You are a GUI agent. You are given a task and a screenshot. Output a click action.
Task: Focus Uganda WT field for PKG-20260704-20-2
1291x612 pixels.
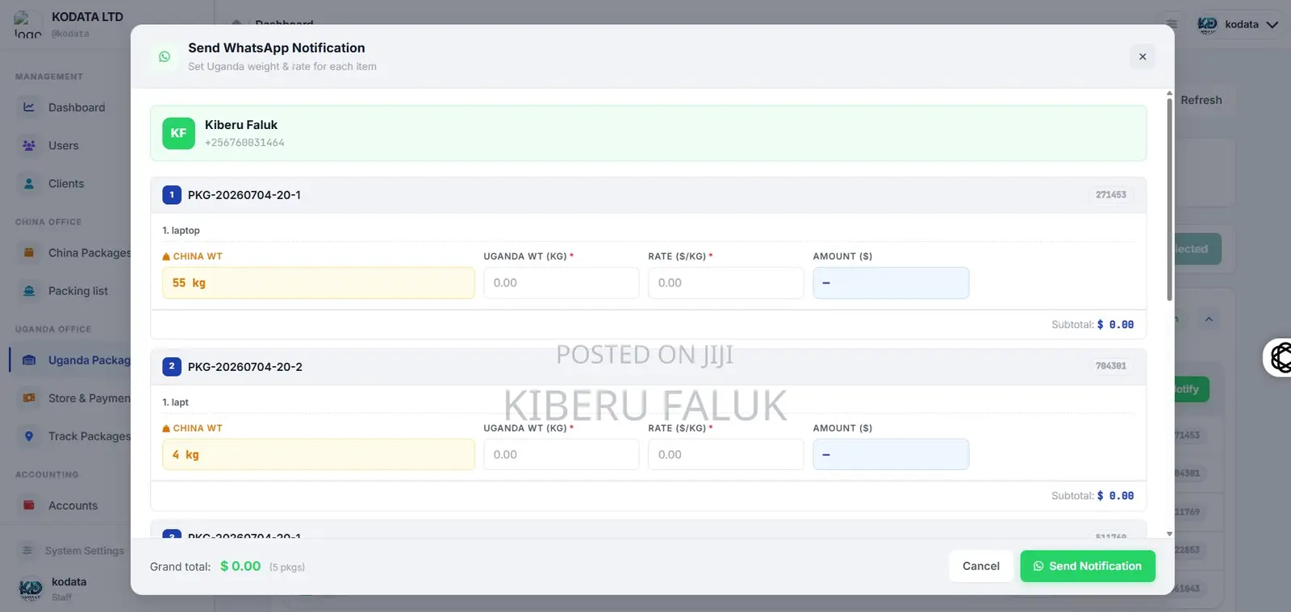click(x=561, y=455)
